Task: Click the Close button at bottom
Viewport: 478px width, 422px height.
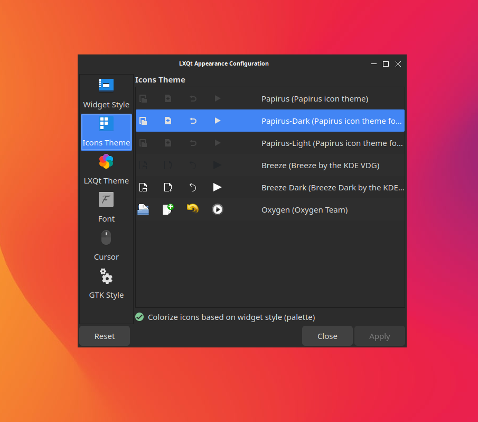Action: click(327, 336)
